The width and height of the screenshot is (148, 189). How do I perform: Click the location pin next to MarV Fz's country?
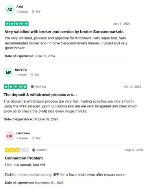(x=31, y=75)
